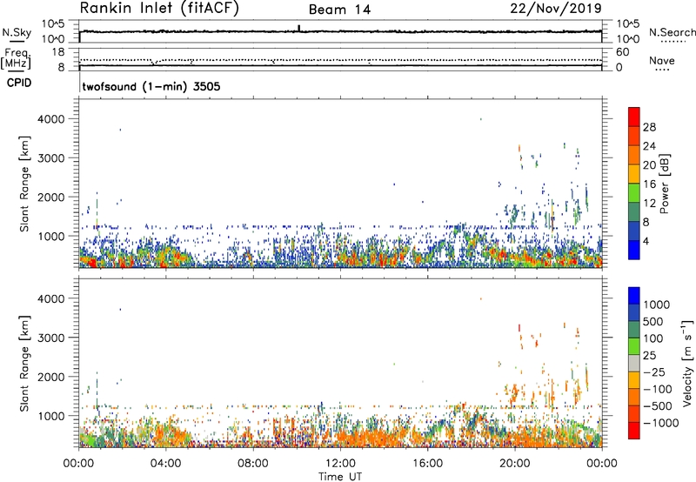Select the gray segment of the velocity colorbar
The image size is (696, 482).
(634, 363)
